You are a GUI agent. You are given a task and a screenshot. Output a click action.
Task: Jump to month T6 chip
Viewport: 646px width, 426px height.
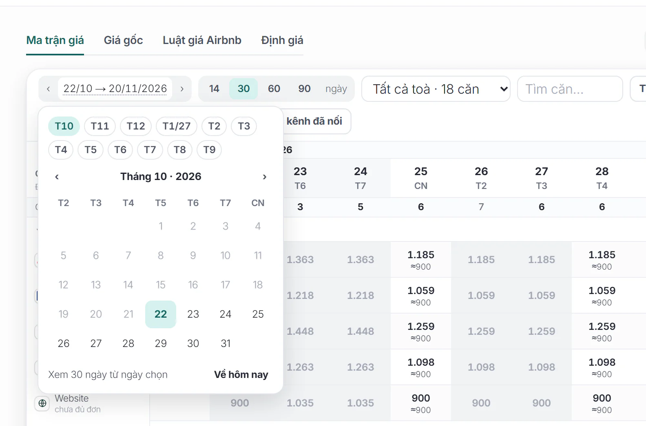coord(120,150)
